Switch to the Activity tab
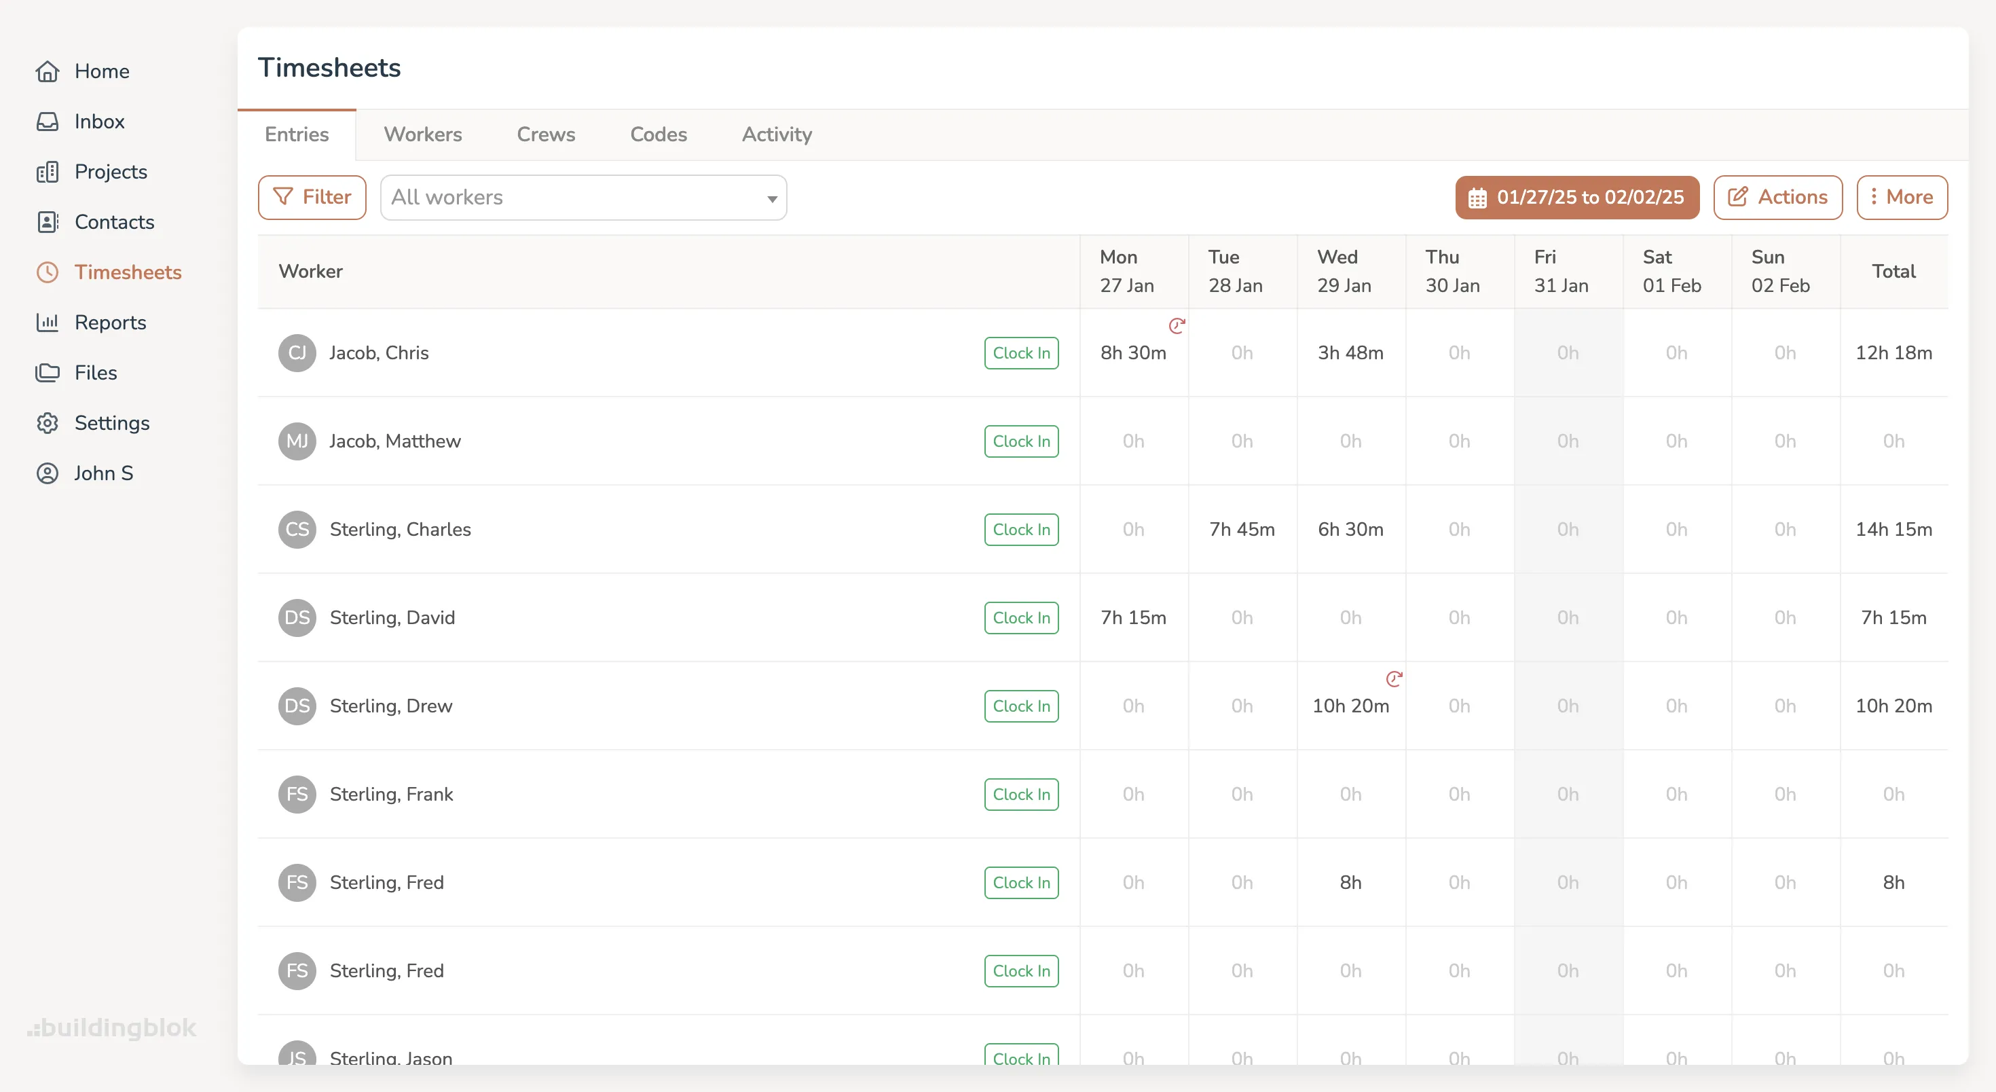This screenshot has width=1996, height=1092. [x=777, y=134]
